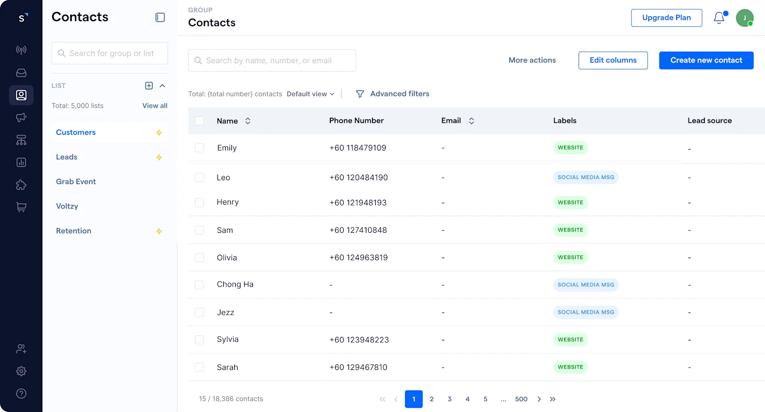Click the current page 1 button
The height and width of the screenshot is (412, 765).
(414, 399)
